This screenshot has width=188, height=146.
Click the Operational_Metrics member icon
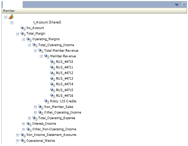23,140
